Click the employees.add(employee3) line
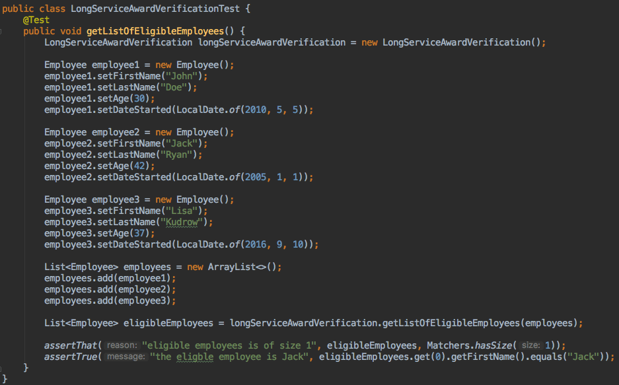Image resolution: width=619 pixels, height=385 pixels. [x=110, y=301]
